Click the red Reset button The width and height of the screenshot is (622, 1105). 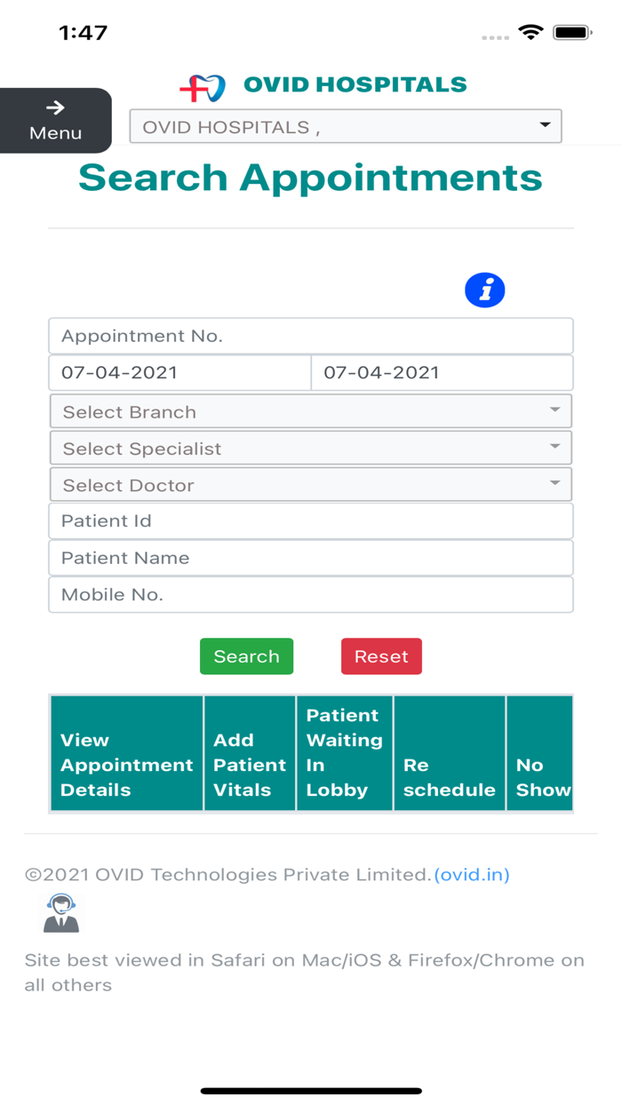coord(381,656)
